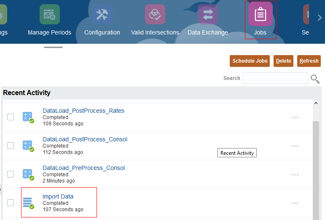Select the Import Data job checkbox

coord(11,203)
